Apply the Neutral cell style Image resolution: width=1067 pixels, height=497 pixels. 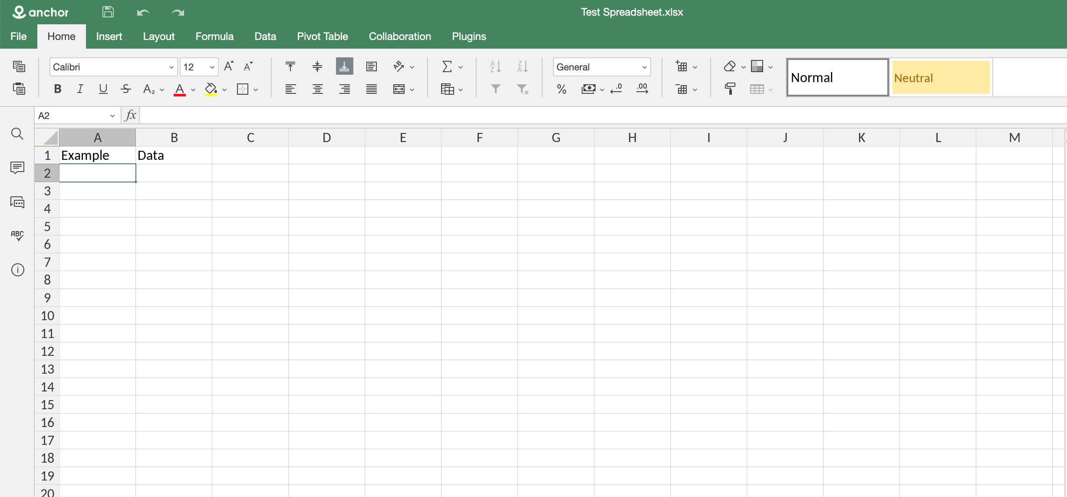point(941,78)
